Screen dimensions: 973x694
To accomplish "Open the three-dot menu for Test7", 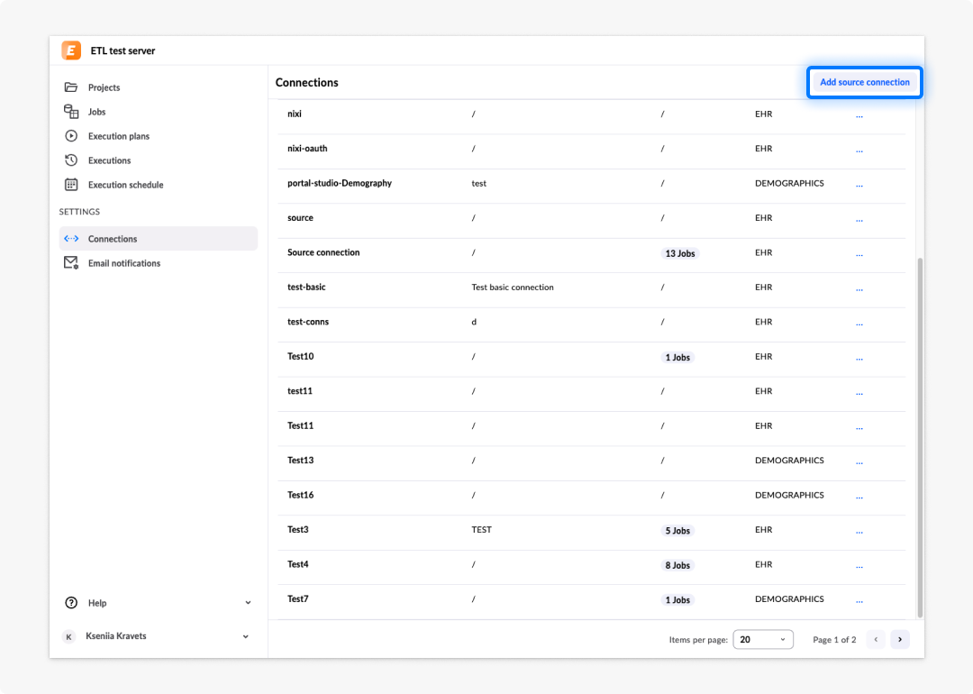I will (x=859, y=600).
